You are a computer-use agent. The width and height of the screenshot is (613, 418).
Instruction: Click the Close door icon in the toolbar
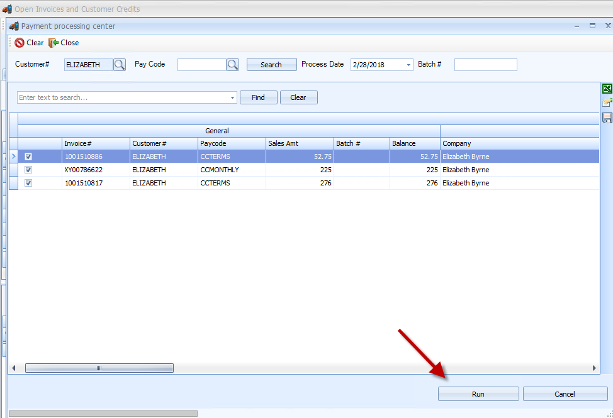tap(53, 43)
